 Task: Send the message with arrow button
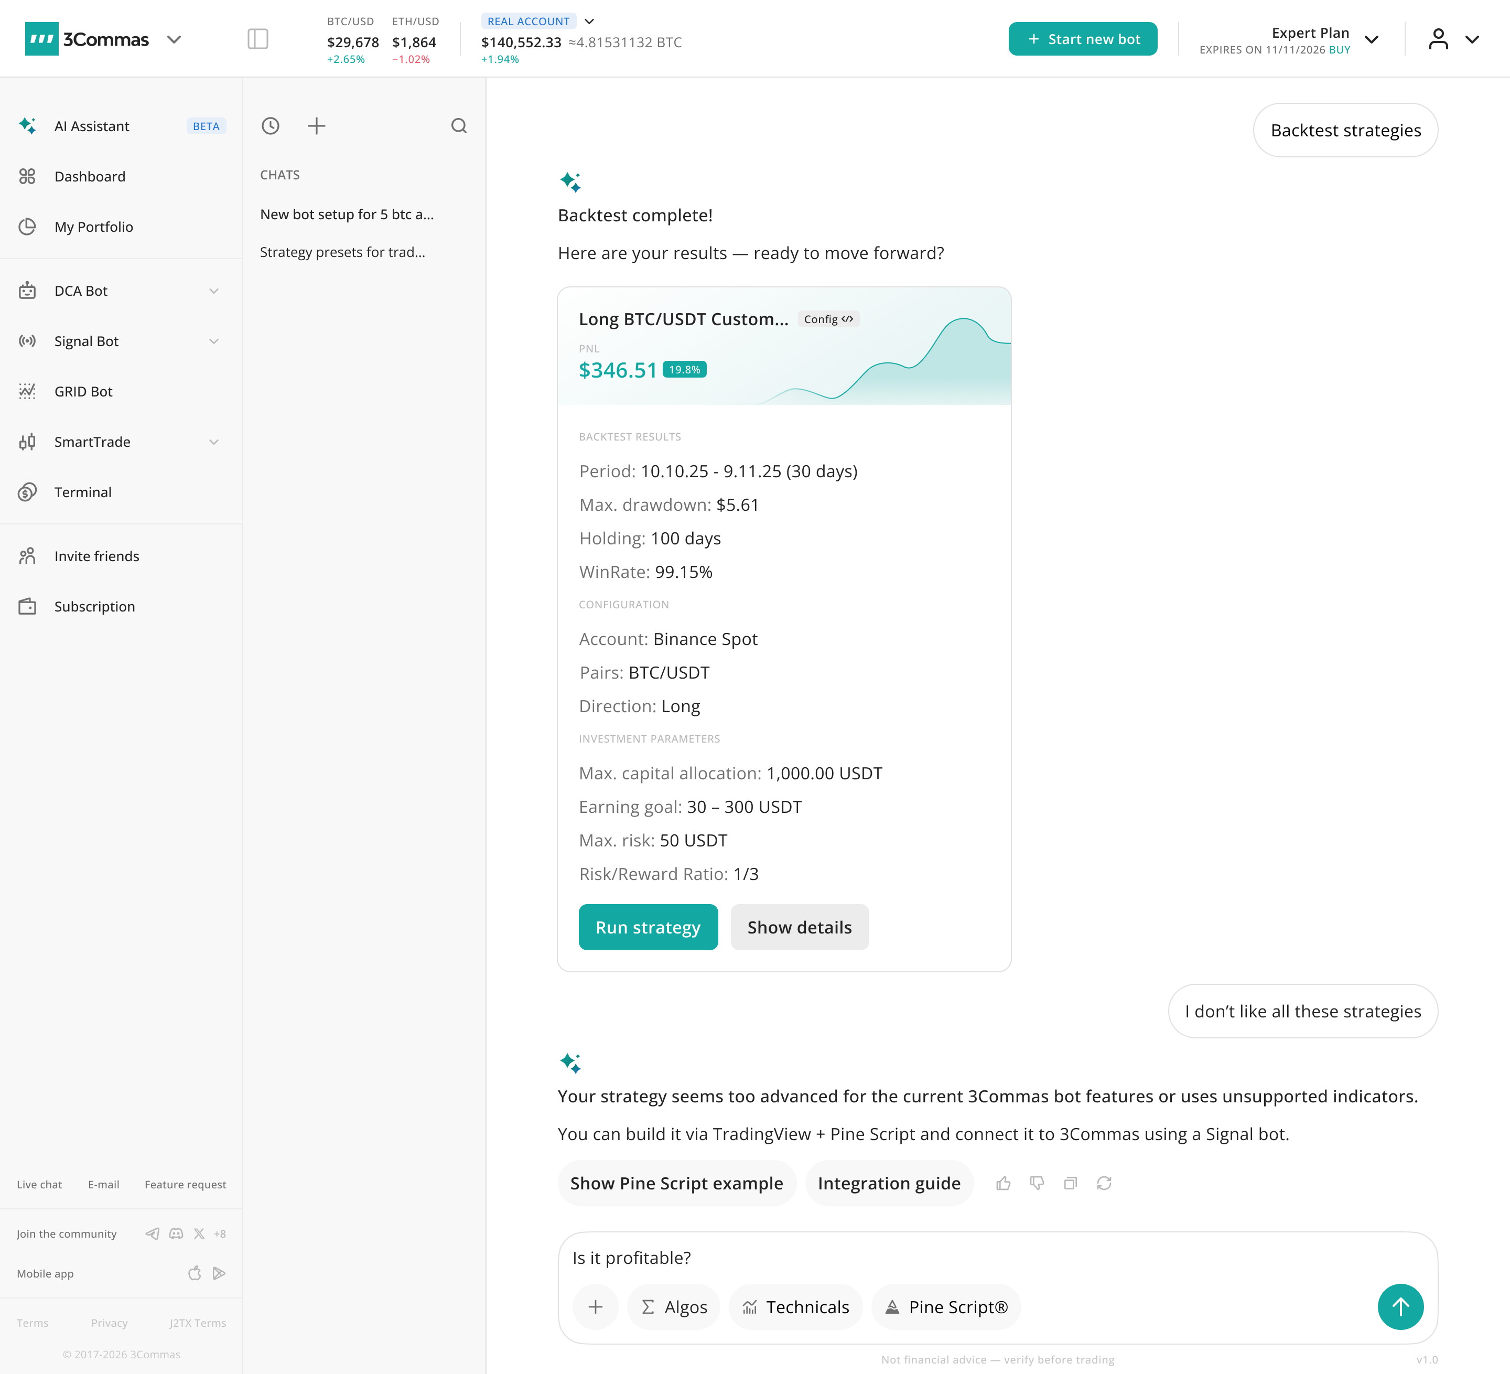(1400, 1306)
